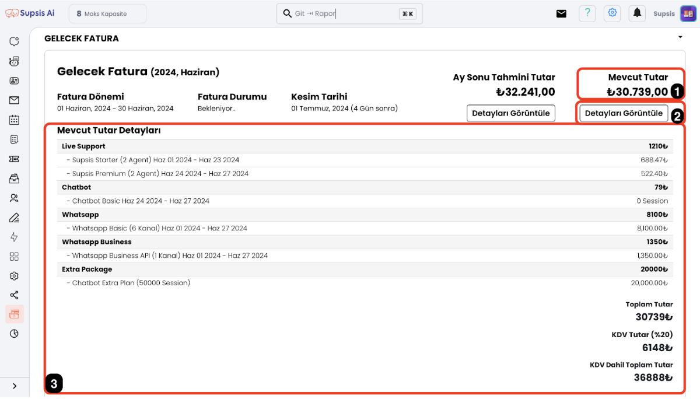Open the question mark help icon
700x399 pixels.
[587, 13]
